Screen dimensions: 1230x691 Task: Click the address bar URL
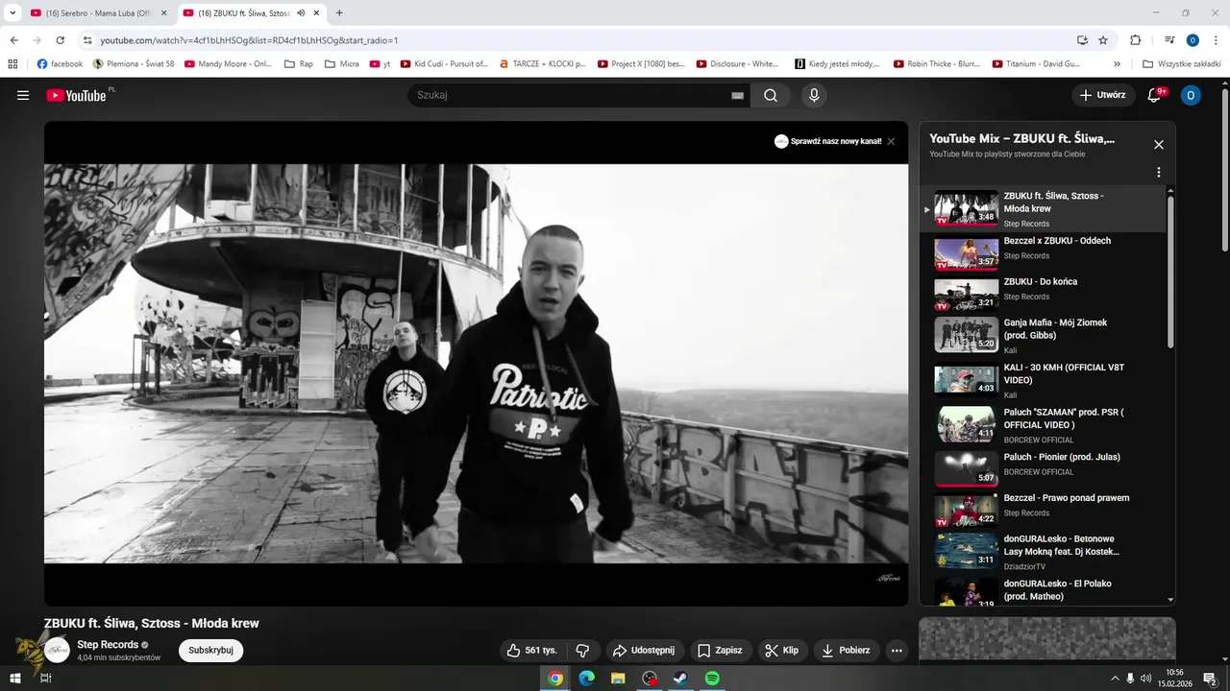(x=249, y=40)
